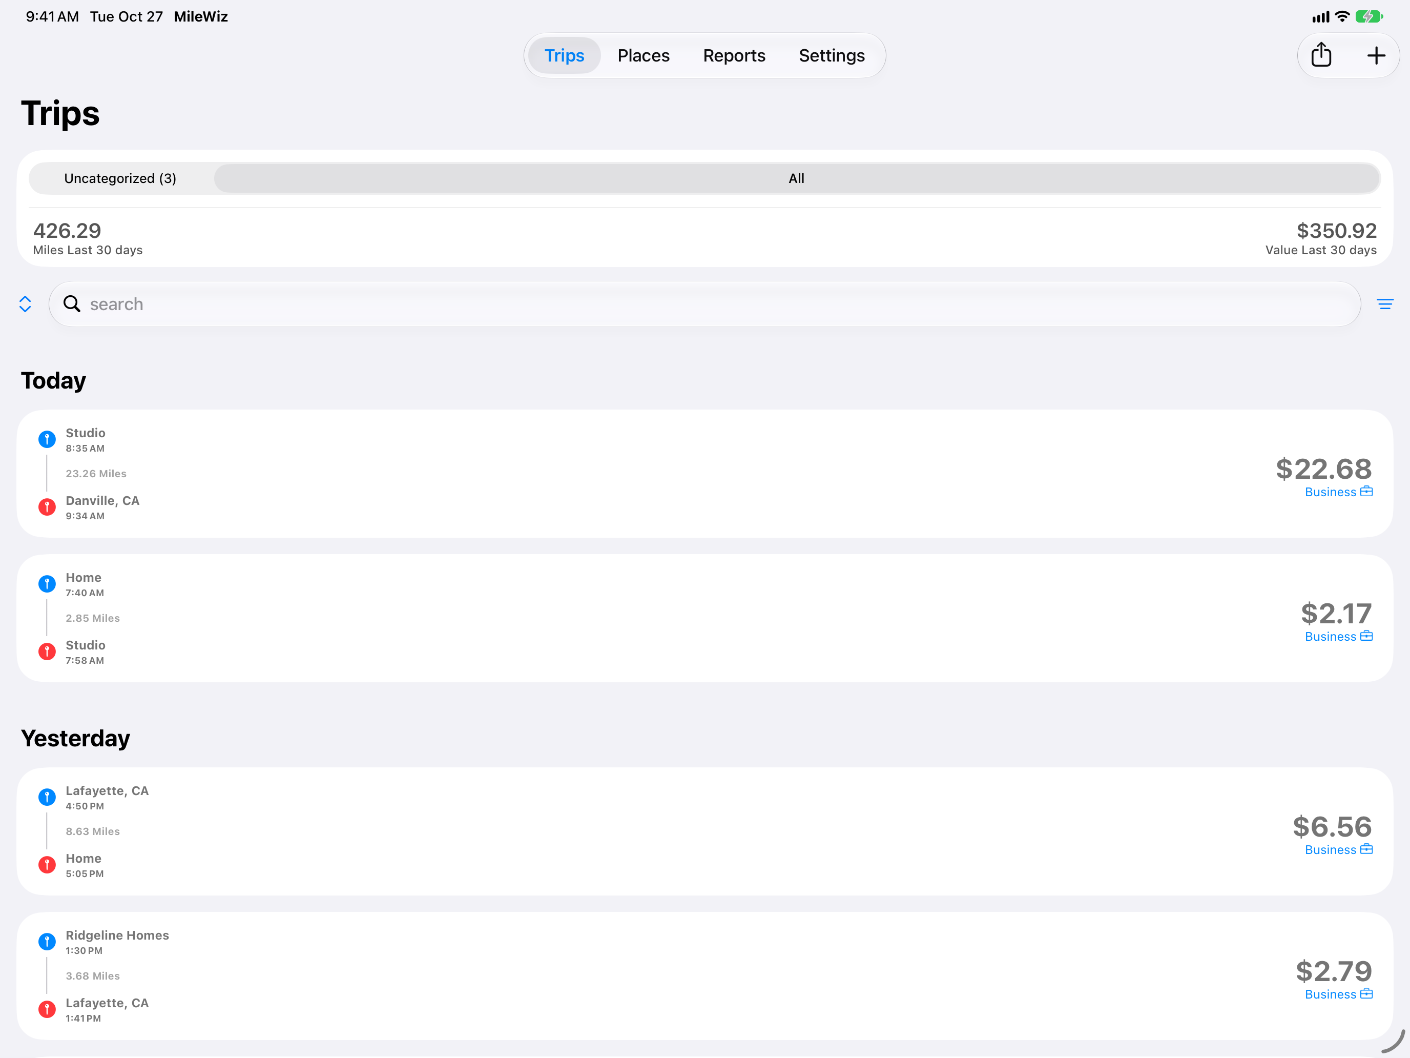Click the 3.68 Miles distance label
The image size is (1410, 1058).
(93, 976)
